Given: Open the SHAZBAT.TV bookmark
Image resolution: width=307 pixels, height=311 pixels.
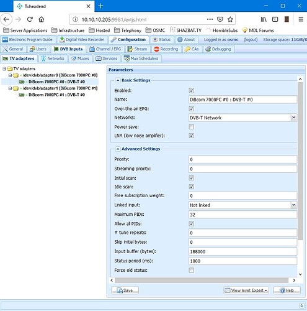Looking at the screenshot, I should [x=185, y=30].
